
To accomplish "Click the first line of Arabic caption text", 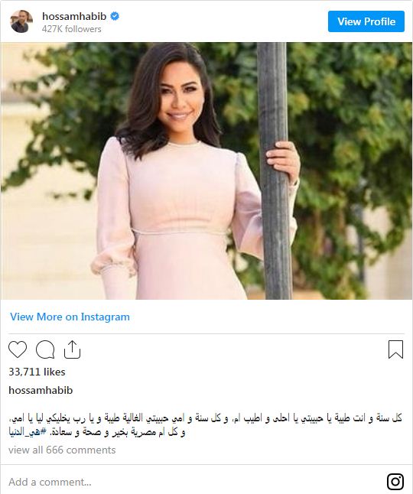I will click(x=206, y=418).
